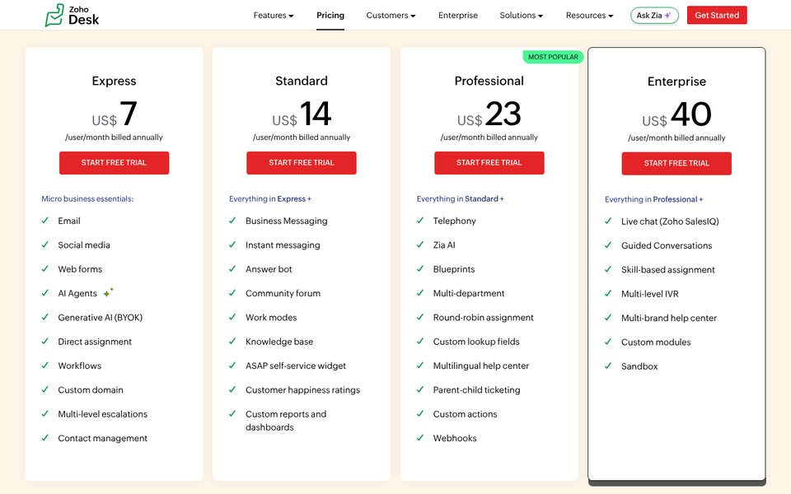Click 'Multi-level escalations' feature text
This screenshot has width=791, height=494.
[x=102, y=414]
